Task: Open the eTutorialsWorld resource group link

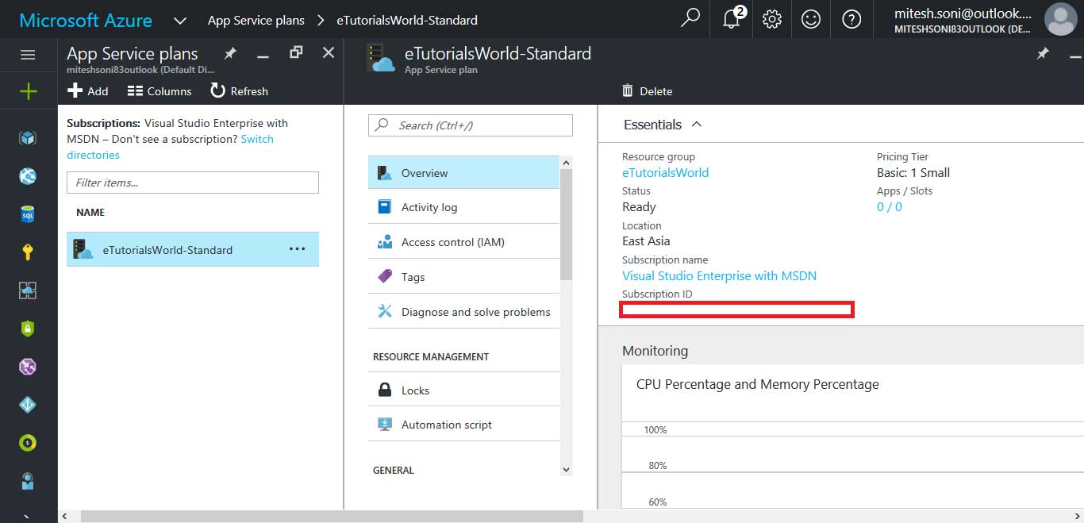Action: 665,172
